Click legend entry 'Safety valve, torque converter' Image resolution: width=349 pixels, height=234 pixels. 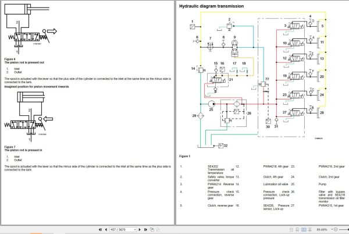(x=220, y=178)
